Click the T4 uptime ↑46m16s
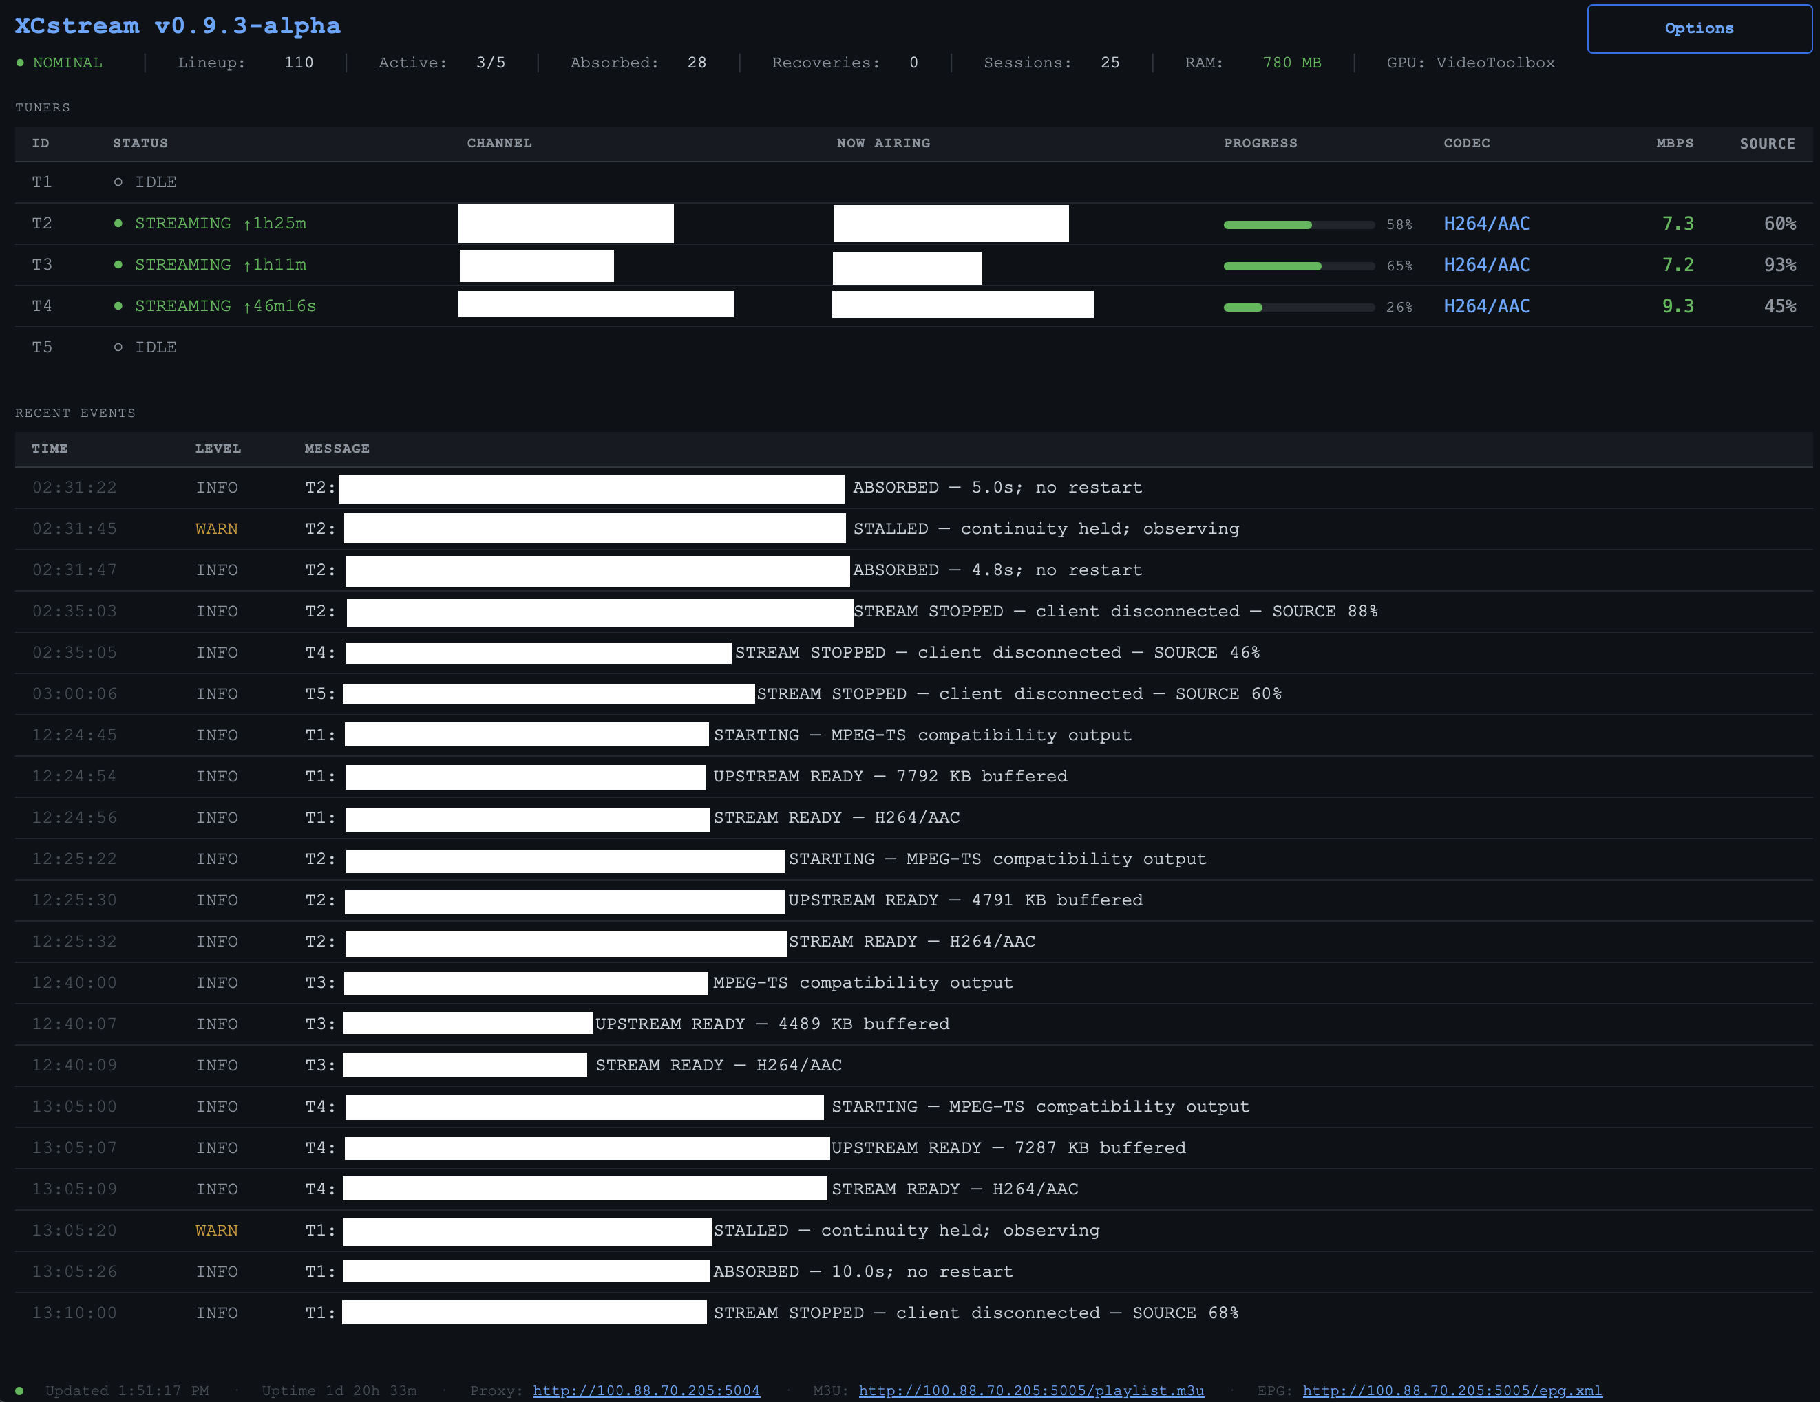 (279, 305)
